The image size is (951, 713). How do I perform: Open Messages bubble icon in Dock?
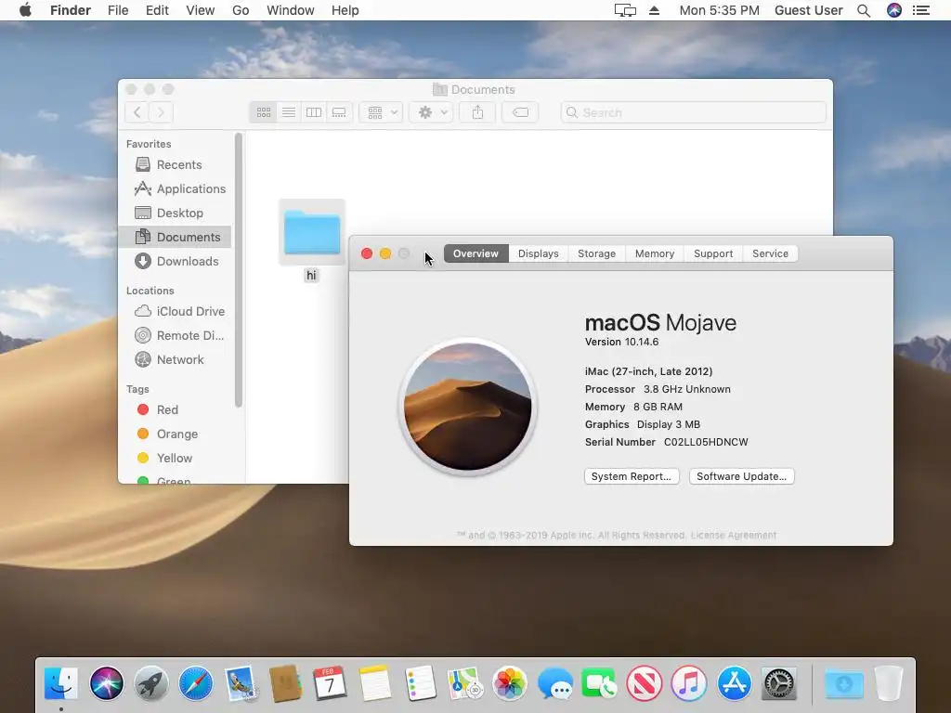(554, 683)
